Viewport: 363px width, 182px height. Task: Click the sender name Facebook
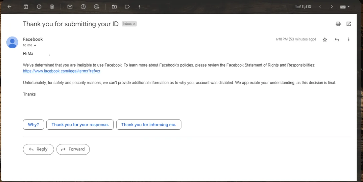(33, 39)
